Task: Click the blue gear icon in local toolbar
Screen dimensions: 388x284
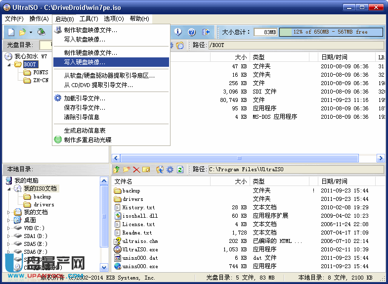Action: [x=170, y=170]
